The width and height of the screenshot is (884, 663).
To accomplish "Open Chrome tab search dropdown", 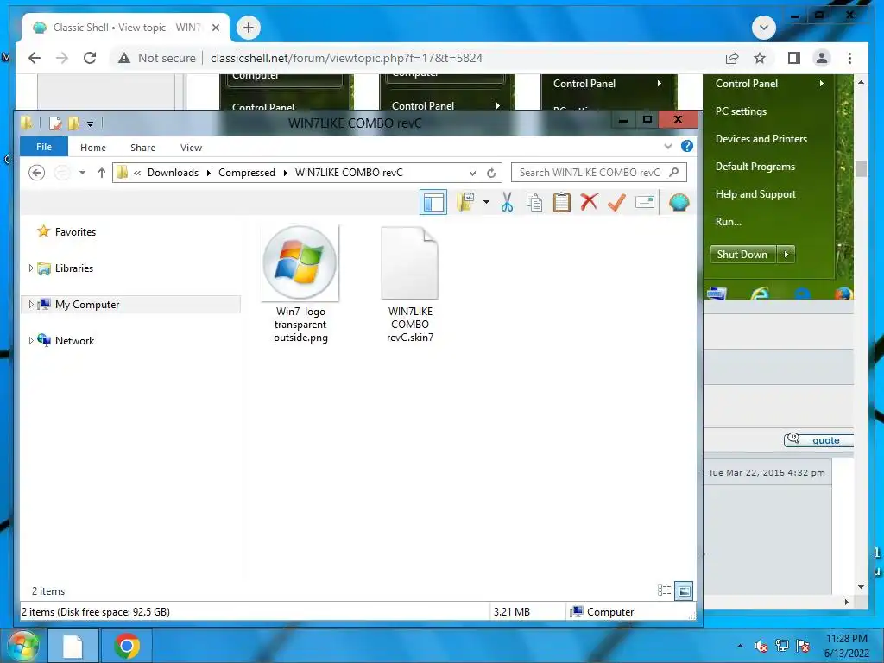I will (x=764, y=28).
